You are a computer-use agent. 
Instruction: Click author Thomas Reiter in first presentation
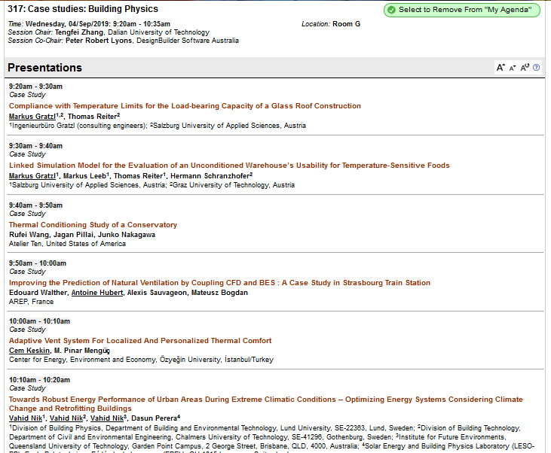(x=92, y=117)
